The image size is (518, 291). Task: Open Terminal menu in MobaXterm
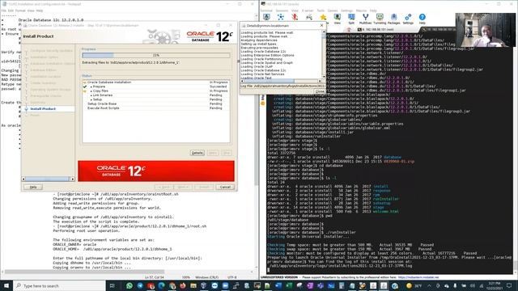[266, 11]
